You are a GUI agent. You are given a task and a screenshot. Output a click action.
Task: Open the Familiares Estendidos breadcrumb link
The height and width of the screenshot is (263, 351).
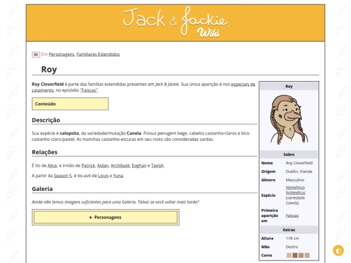click(x=98, y=55)
